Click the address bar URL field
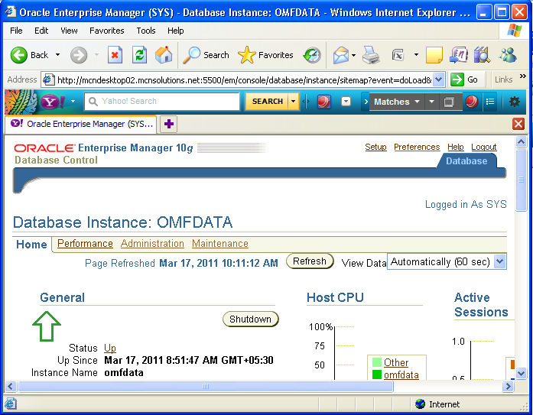This screenshot has height=415, width=533. point(238,79)
